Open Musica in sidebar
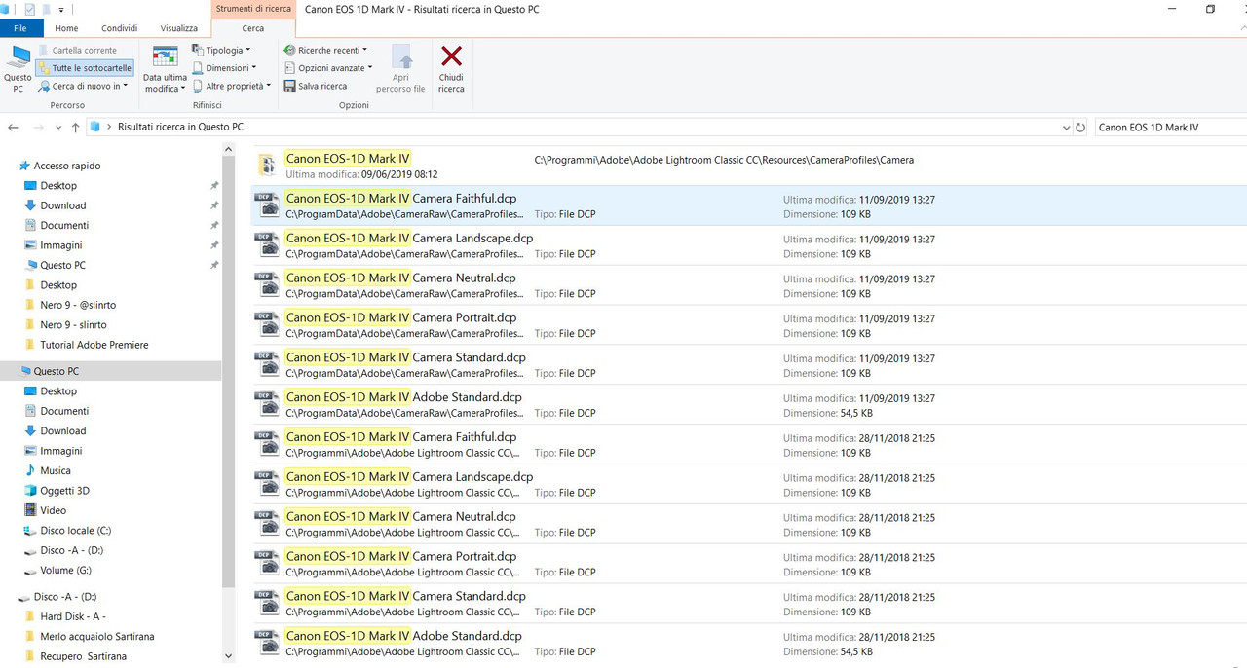1247x668 pixels. [x=55, y=470]
